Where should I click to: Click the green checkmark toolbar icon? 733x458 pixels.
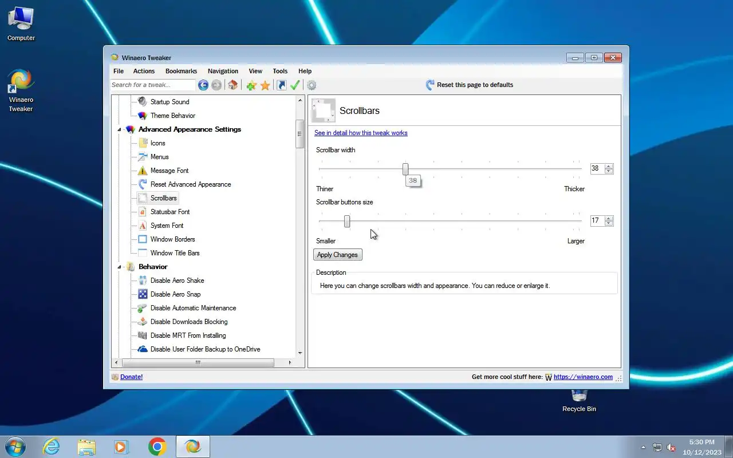[295, 85]
